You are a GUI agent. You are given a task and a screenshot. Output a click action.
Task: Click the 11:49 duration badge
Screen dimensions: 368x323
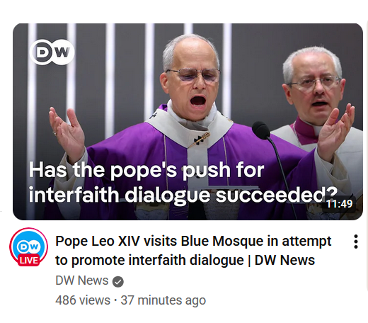tap(339, 204)
